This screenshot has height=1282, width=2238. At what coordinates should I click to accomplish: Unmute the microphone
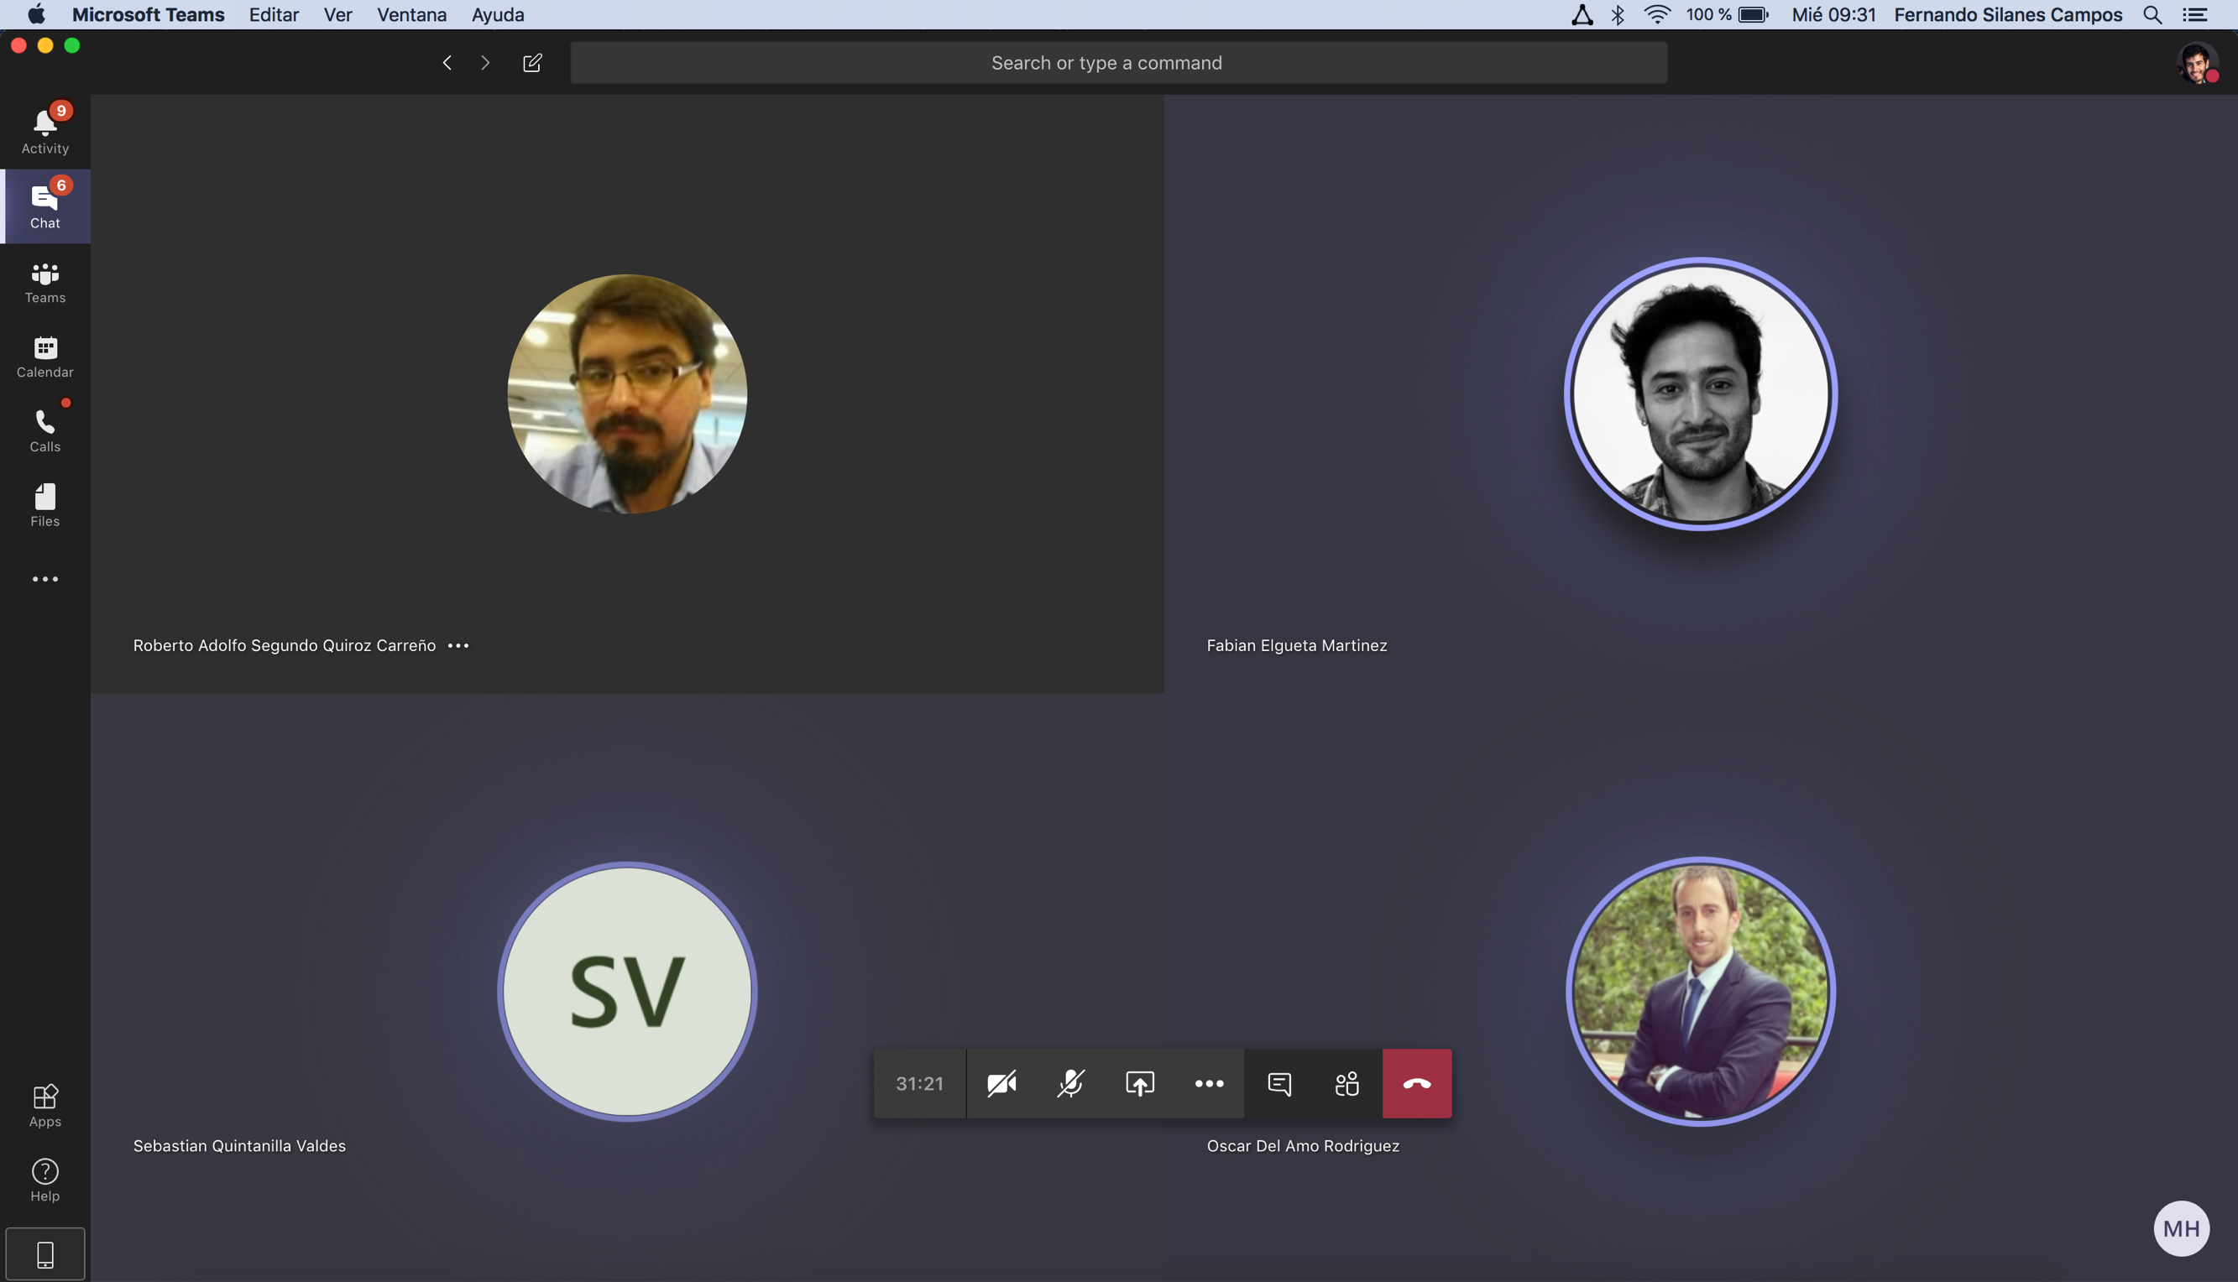tap(1070, 1083)
